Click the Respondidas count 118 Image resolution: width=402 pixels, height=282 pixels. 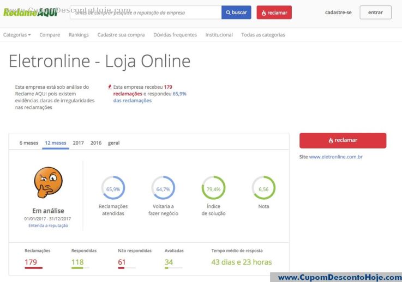click(x=77, y=262)
